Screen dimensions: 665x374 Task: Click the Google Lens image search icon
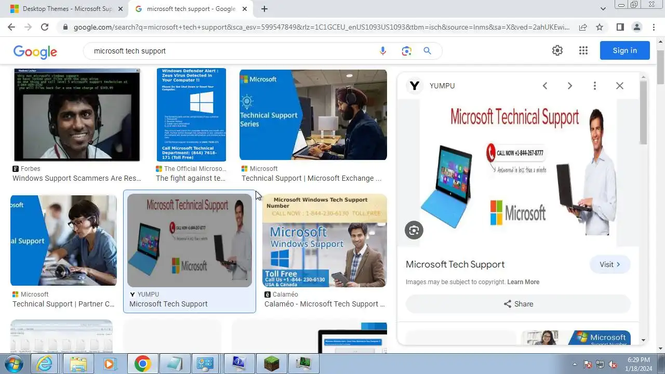406,51
